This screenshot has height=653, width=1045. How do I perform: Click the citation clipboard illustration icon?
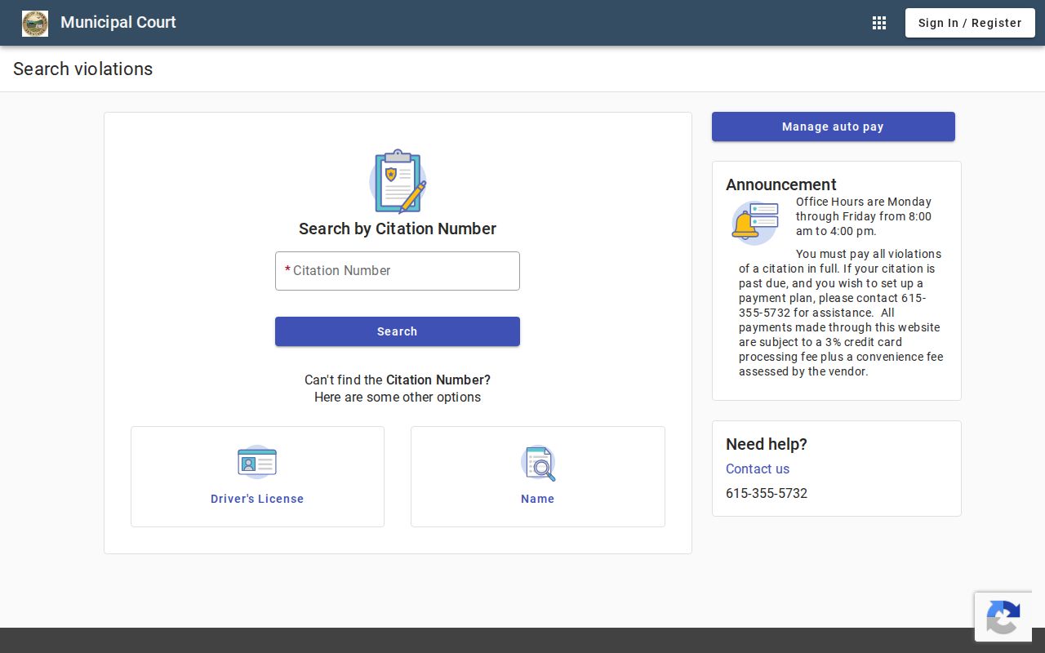(398, 181)
